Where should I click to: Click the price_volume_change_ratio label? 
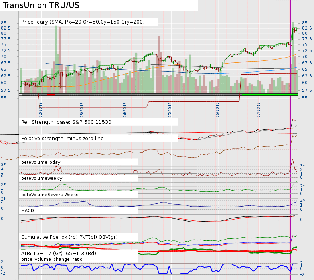pyautogui.click(x=51, y=259)
